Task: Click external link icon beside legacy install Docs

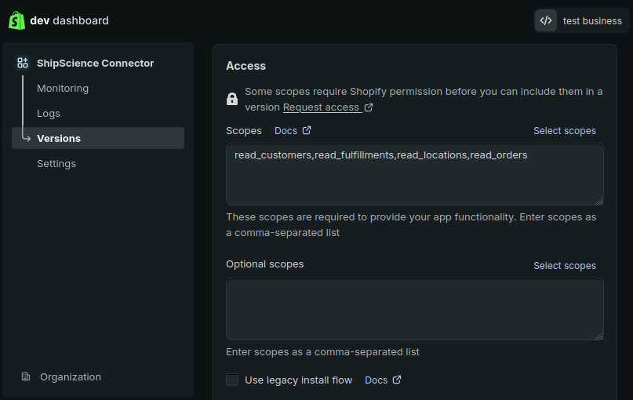Action: [397, 380]
